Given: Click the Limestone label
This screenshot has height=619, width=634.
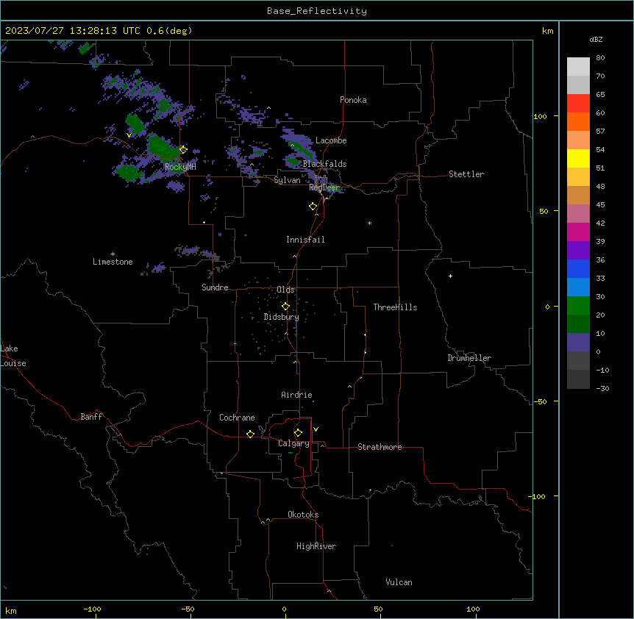Looking at the screenshot, I should click(113, 262).
